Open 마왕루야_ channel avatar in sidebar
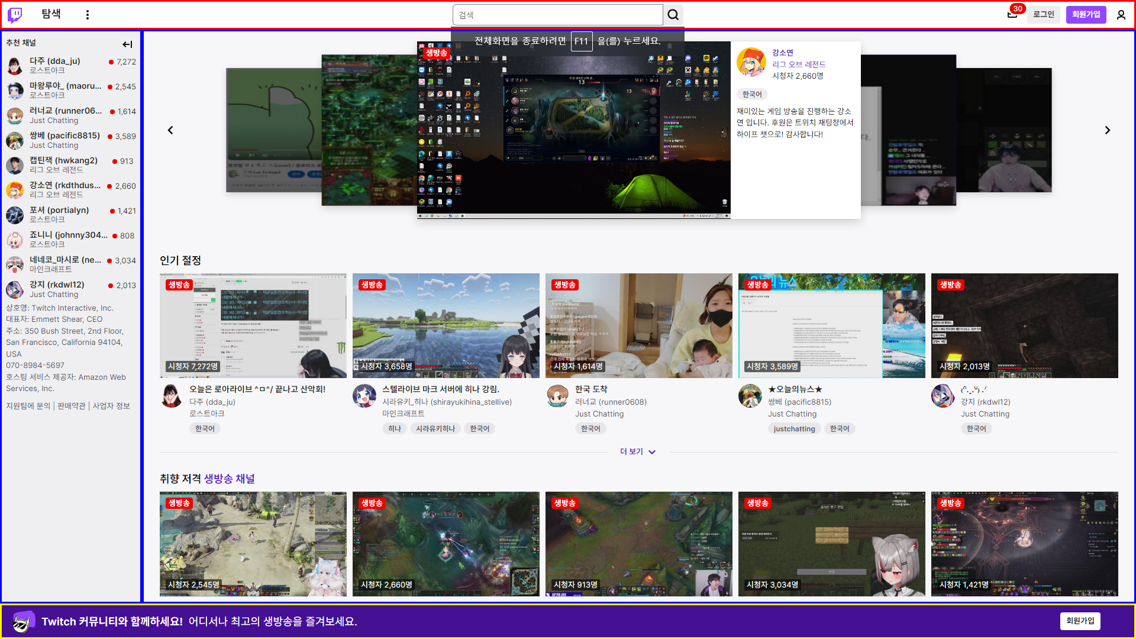The height and width of the screenshot is (639, 1136). click(x=15, y=91)
